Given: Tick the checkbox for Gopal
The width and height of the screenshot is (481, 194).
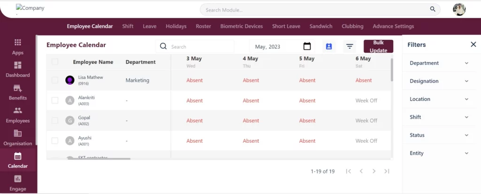Looking at the screenshot, I should 55,121.
